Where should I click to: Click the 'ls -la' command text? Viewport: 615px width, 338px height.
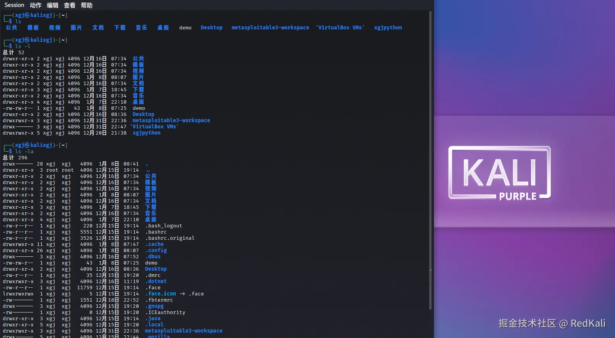click(x=24, y=151)
